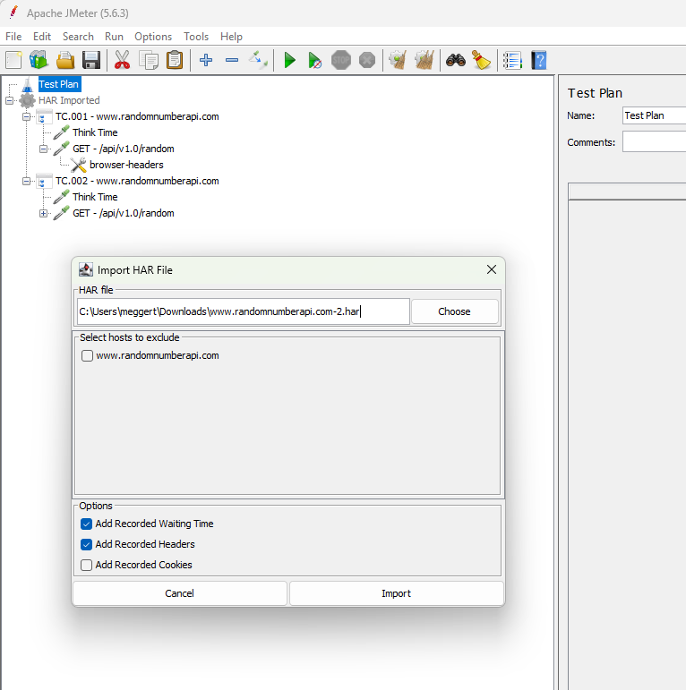Click the Function Helper list icon
686x690 pixels.
pos(512,60)
